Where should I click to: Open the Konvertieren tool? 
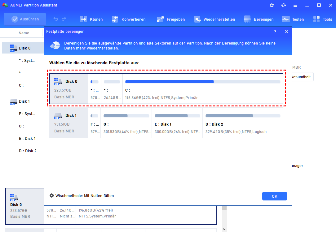115,19
